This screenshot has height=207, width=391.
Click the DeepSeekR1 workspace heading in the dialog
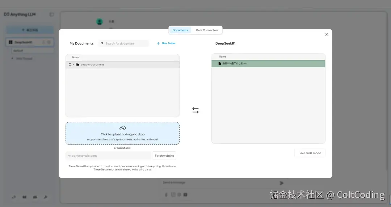(226, 43)
